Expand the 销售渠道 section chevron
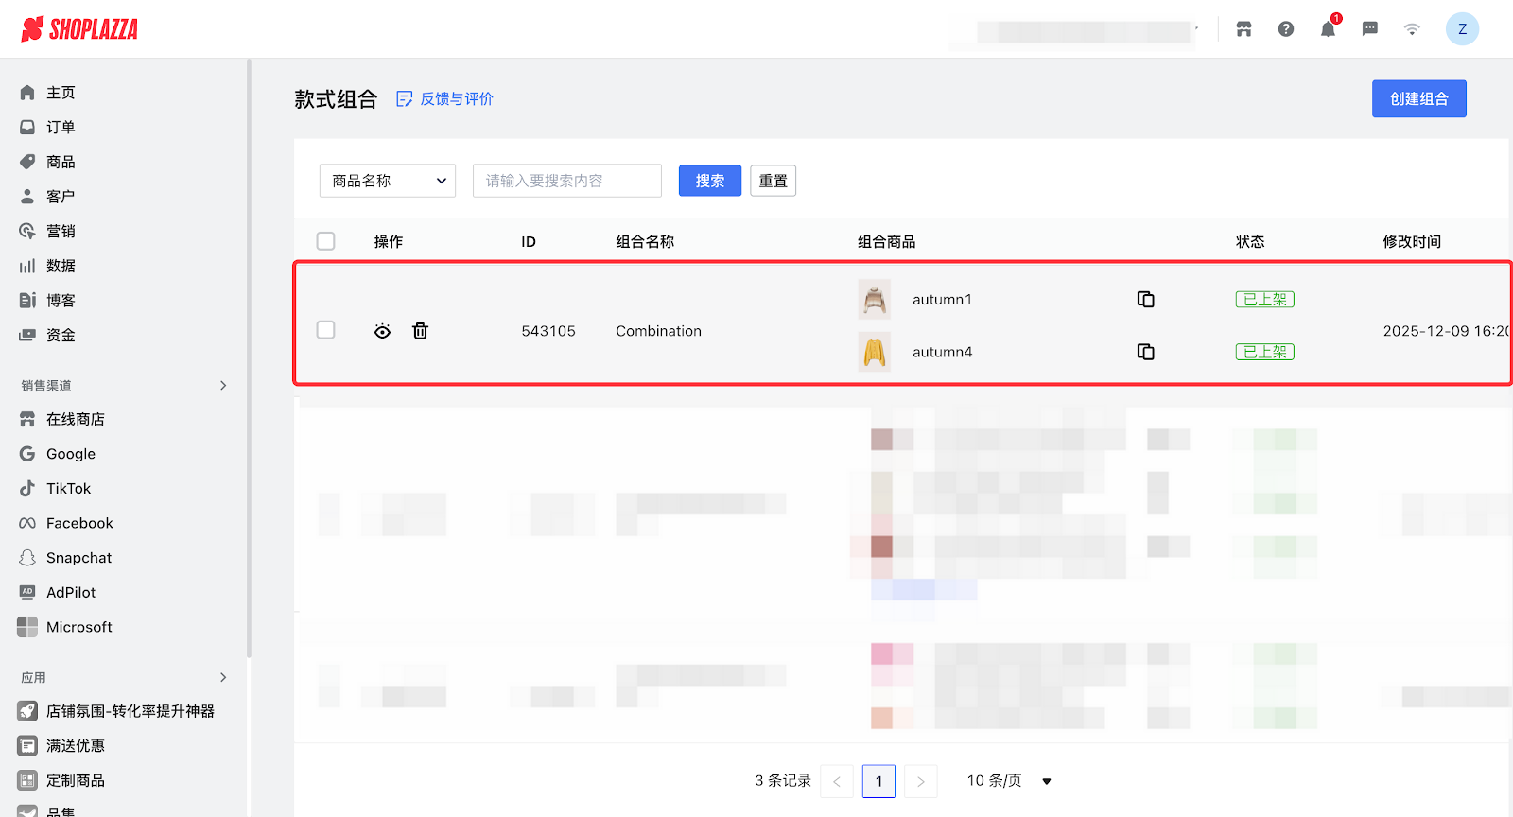Screen dimensions: 1513x817 tap(223, 386)
